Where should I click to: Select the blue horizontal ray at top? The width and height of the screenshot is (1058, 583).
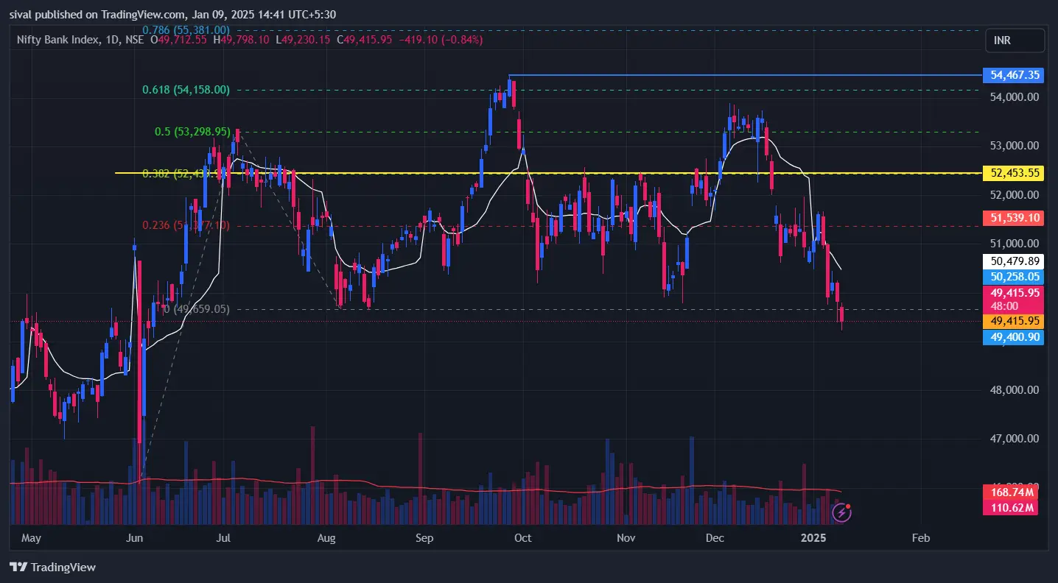click(745, 75)
